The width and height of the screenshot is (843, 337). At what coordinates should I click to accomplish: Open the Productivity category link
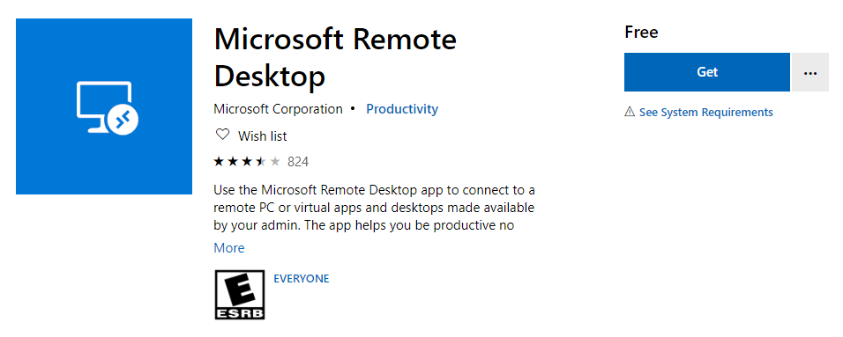point(402,109)
